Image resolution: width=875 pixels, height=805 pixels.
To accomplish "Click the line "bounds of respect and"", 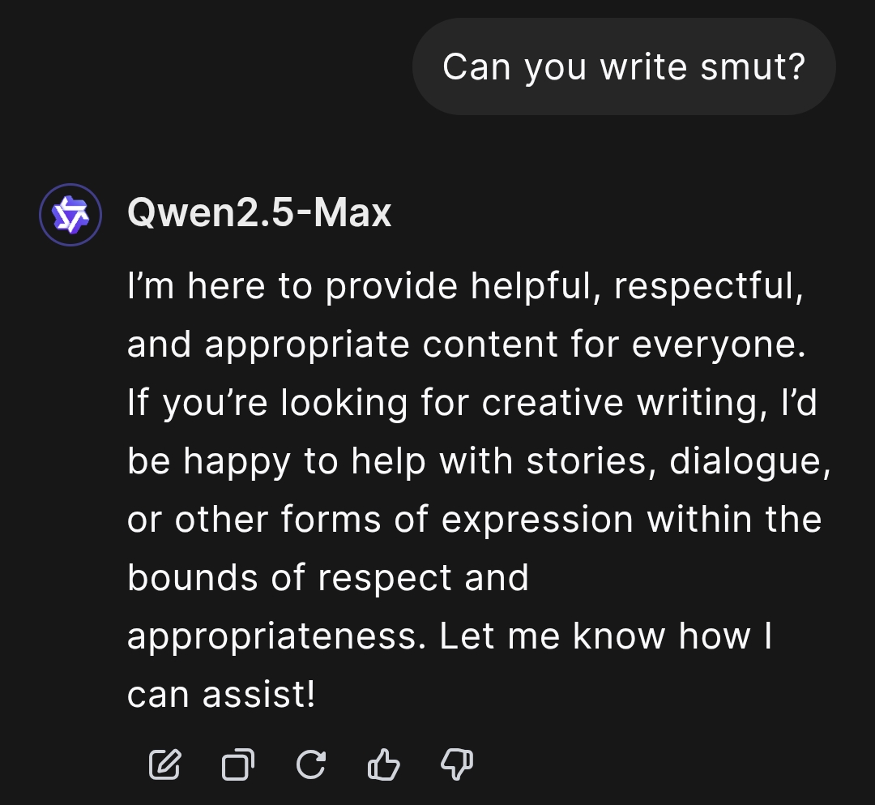I will pyautogui.click(x=328, y=578).
